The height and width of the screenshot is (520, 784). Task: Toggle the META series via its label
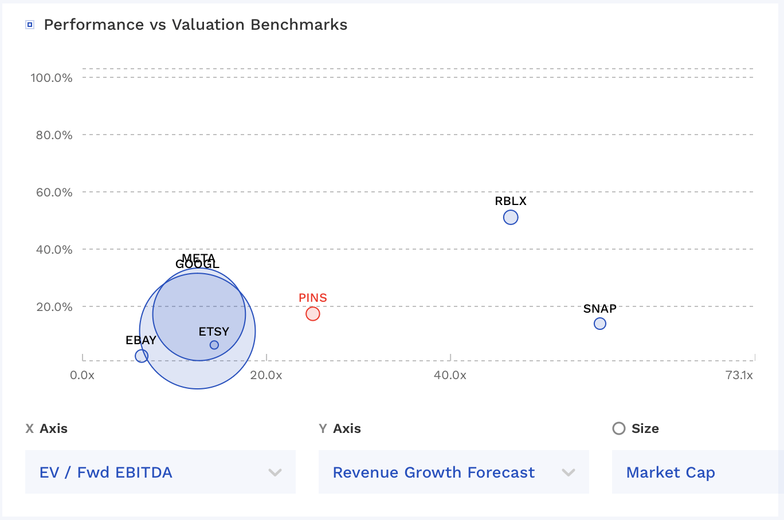coord(198,257)
